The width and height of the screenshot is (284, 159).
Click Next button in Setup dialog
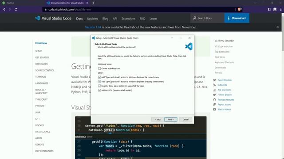coord(170,120)
